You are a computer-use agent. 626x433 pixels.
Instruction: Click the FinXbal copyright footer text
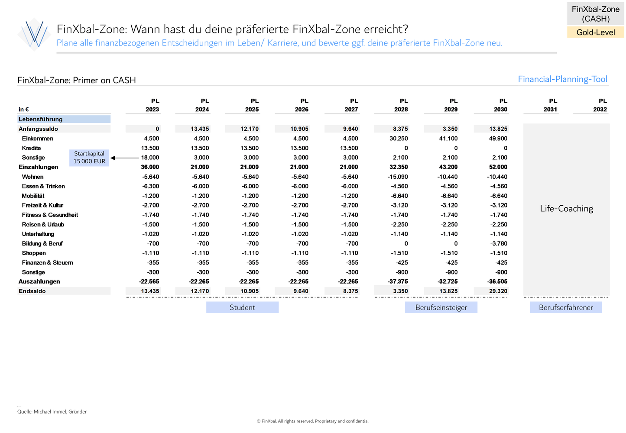tap(313, 421)
